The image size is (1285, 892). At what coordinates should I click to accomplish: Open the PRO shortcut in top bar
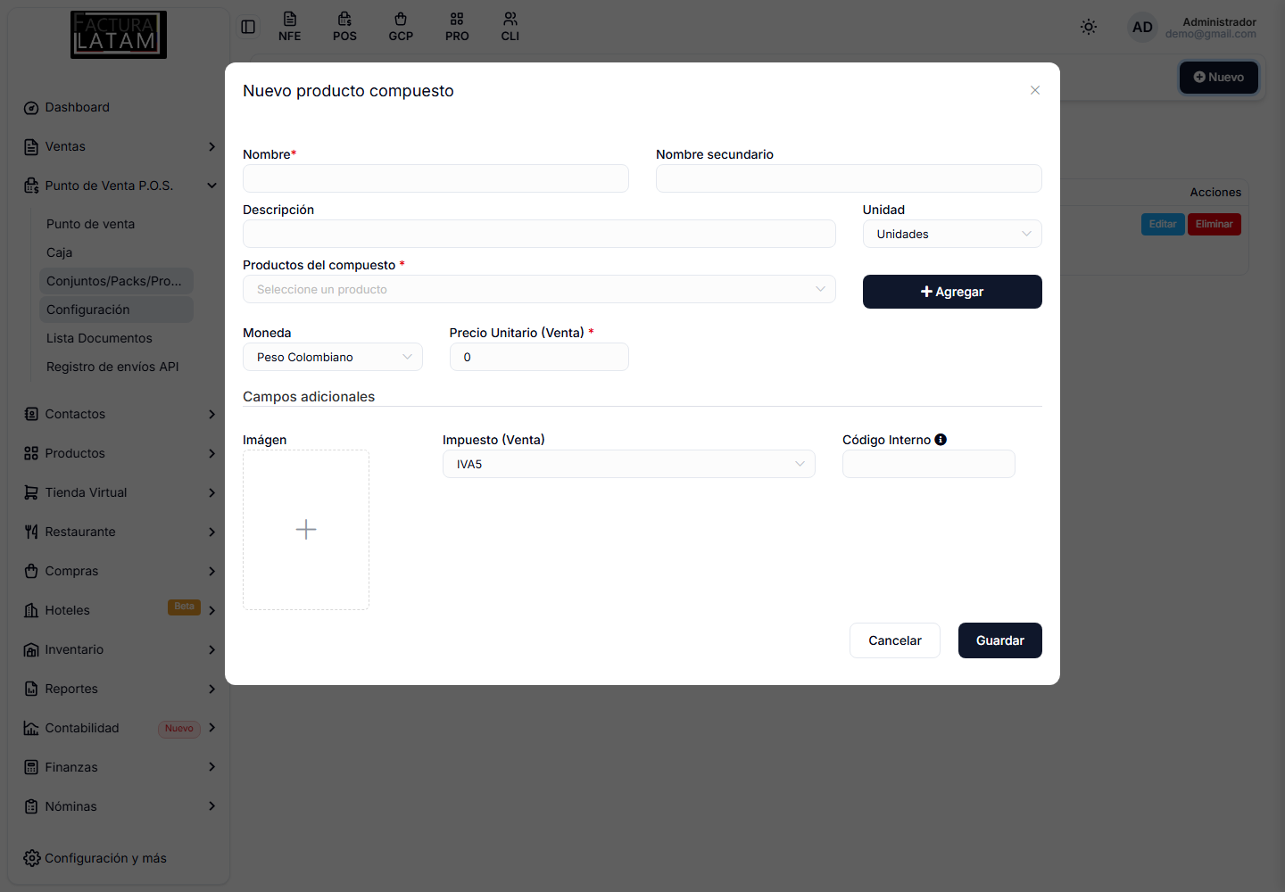tap(457, 27)
